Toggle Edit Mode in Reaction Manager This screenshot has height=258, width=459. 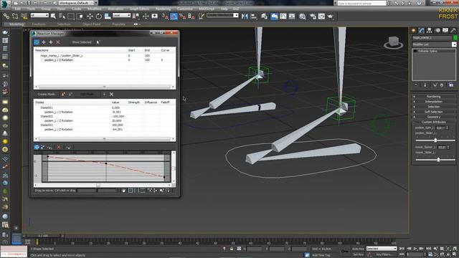87,94
